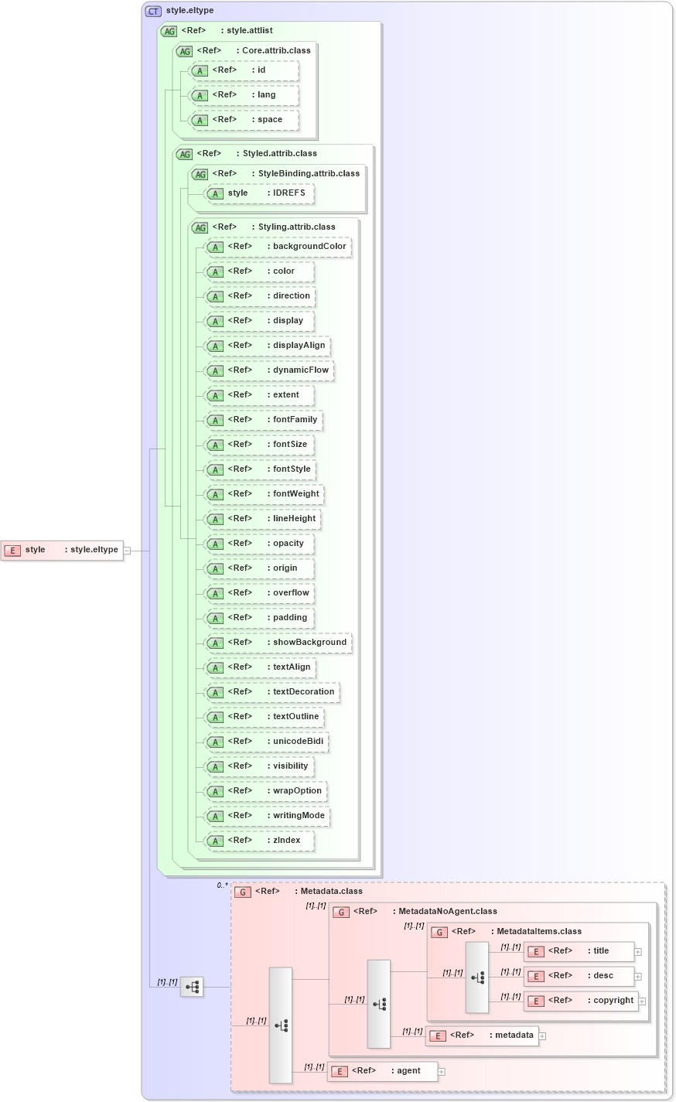Viewport: 676px width, 1102px height.
Task: Click the A icon of lang attribute
Action: click(x=200, y=95)
